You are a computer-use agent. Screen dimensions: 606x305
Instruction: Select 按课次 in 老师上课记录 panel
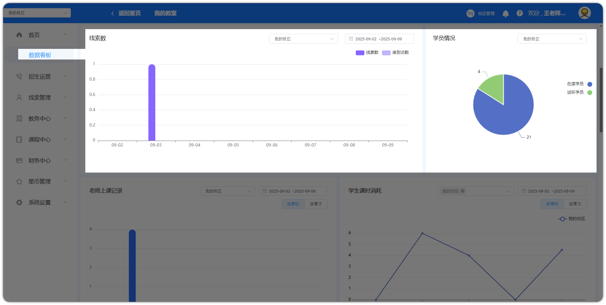[316, 204]
